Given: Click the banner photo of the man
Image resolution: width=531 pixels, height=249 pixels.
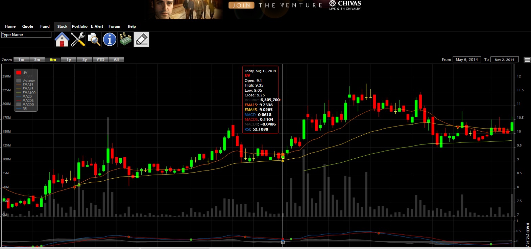Looking at the screenshot, I should point(184,9).
